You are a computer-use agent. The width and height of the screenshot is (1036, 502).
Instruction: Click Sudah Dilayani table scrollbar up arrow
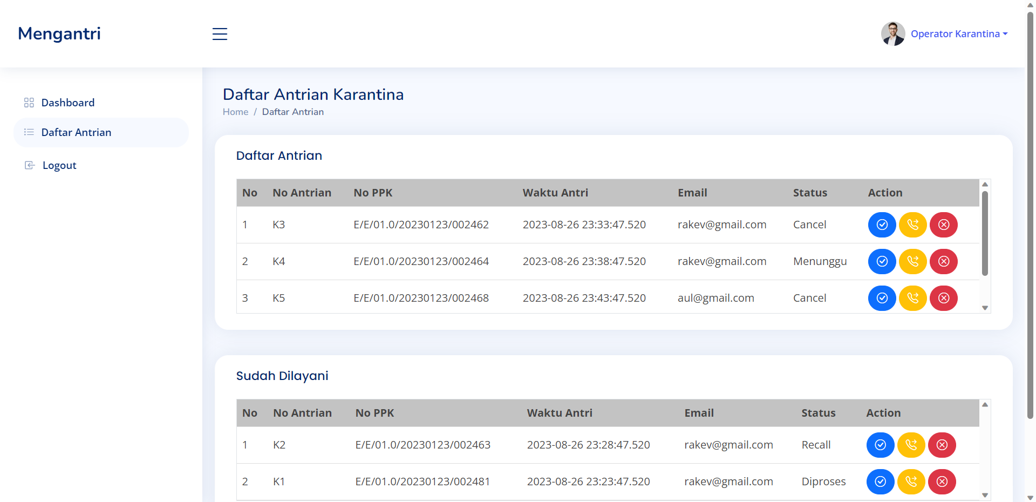pos(985,404)
